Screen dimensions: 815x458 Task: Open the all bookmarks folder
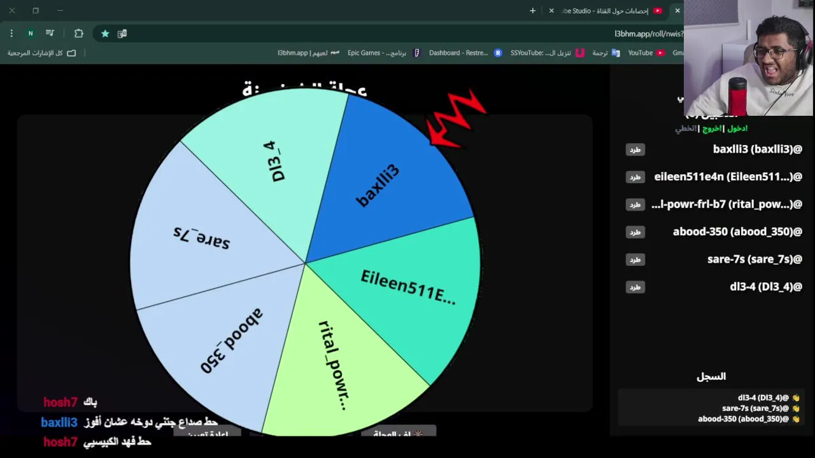click(x=41, y=53)
